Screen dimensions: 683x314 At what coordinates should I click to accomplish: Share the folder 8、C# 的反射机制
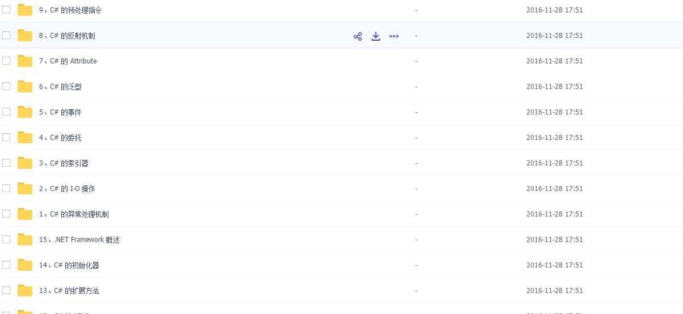pos(357,36)
